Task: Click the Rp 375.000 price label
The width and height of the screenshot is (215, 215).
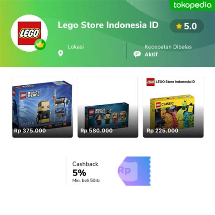Action: pos(30,131)
